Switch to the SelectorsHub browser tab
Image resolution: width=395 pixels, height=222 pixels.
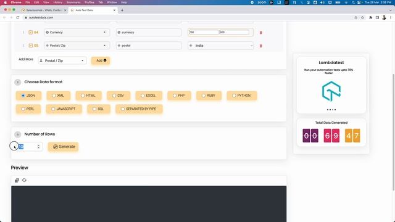tap(44, 10)
